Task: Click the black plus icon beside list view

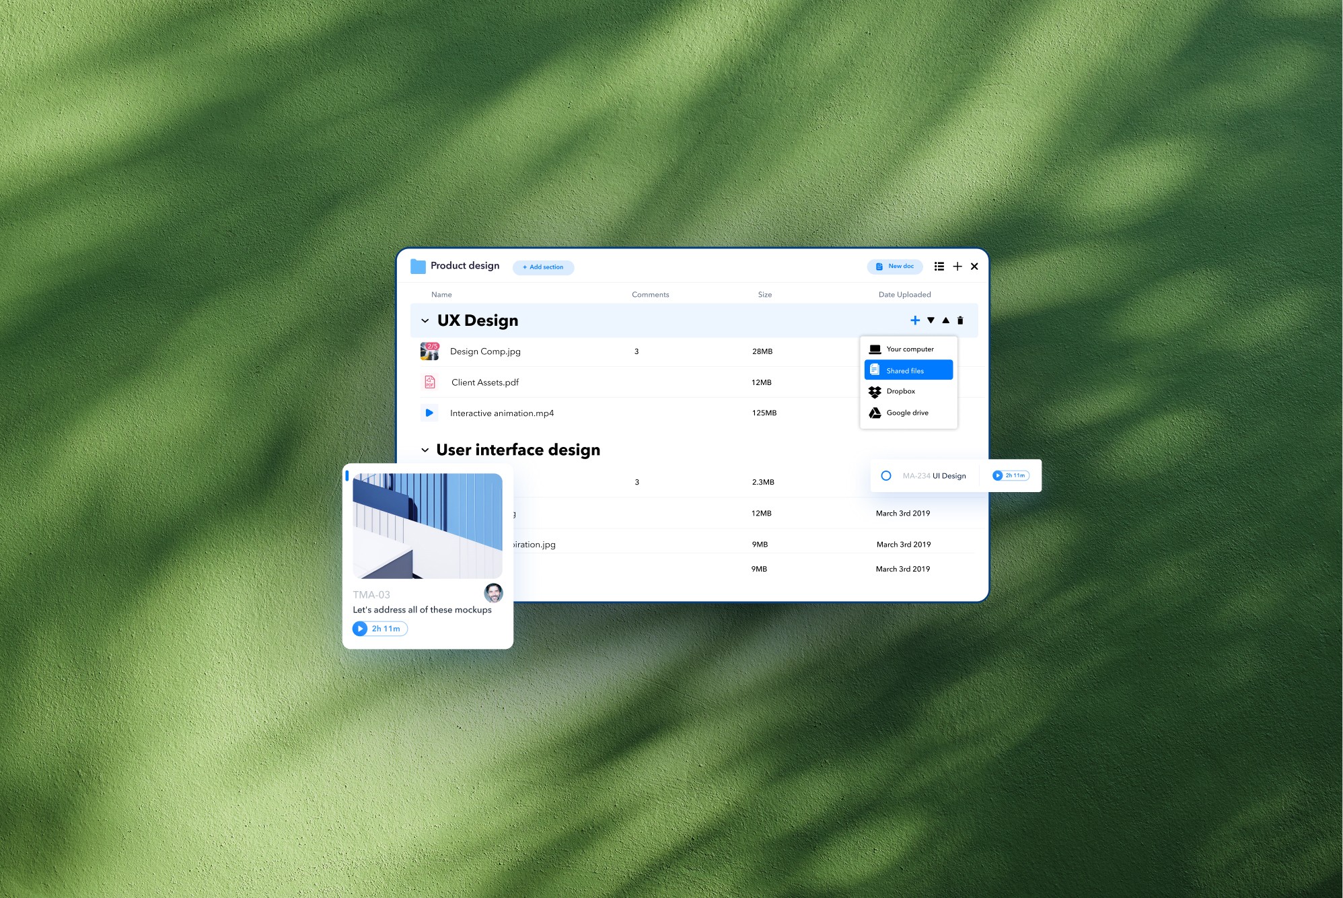Action: pos(957,267)
